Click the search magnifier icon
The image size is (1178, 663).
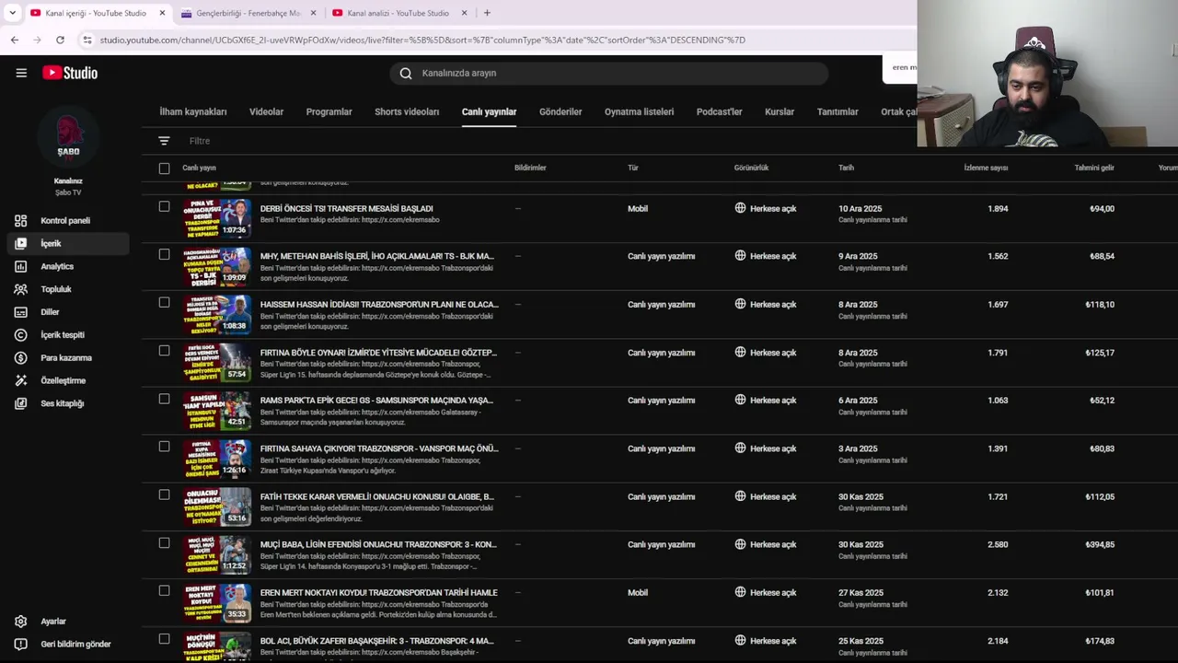tap(406, 74)
